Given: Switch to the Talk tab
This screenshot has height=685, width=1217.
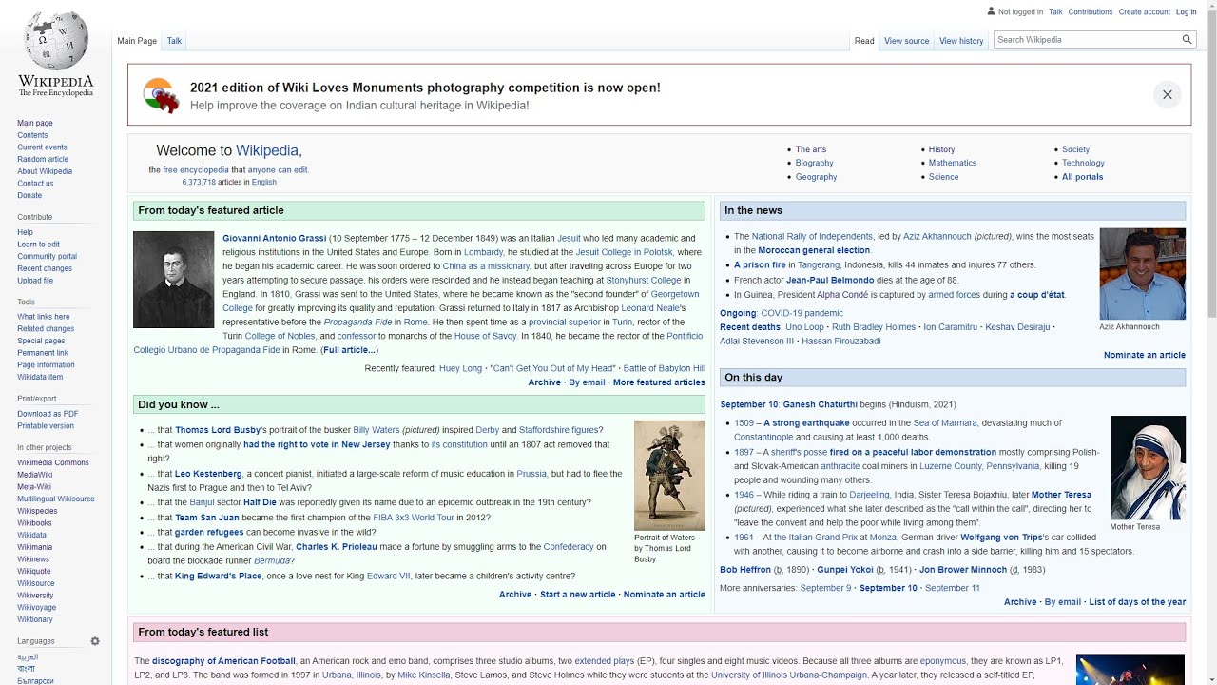Looking at the screenshot, I should tap(174, 41).
